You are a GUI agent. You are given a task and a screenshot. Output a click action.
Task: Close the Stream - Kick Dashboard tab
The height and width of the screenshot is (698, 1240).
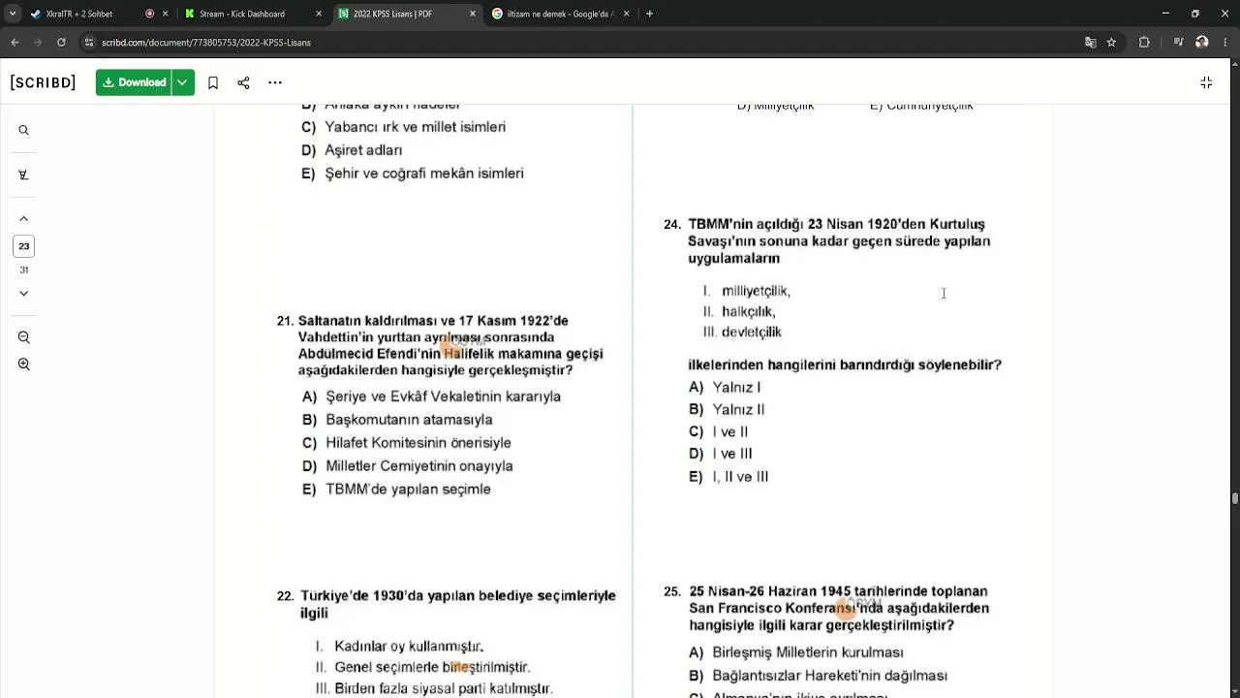pos(319,14)
